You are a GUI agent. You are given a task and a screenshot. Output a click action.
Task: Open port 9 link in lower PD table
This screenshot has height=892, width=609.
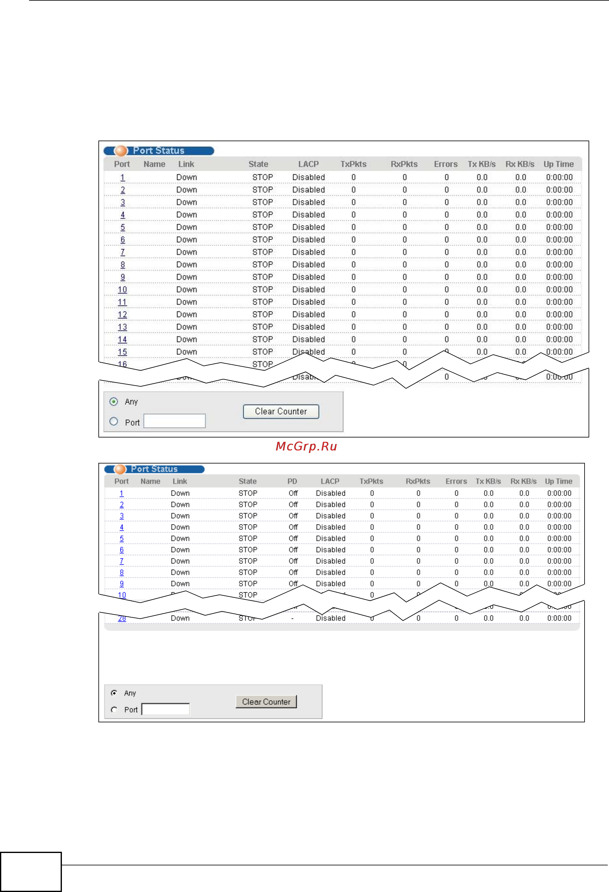click(x=122, y=584)
